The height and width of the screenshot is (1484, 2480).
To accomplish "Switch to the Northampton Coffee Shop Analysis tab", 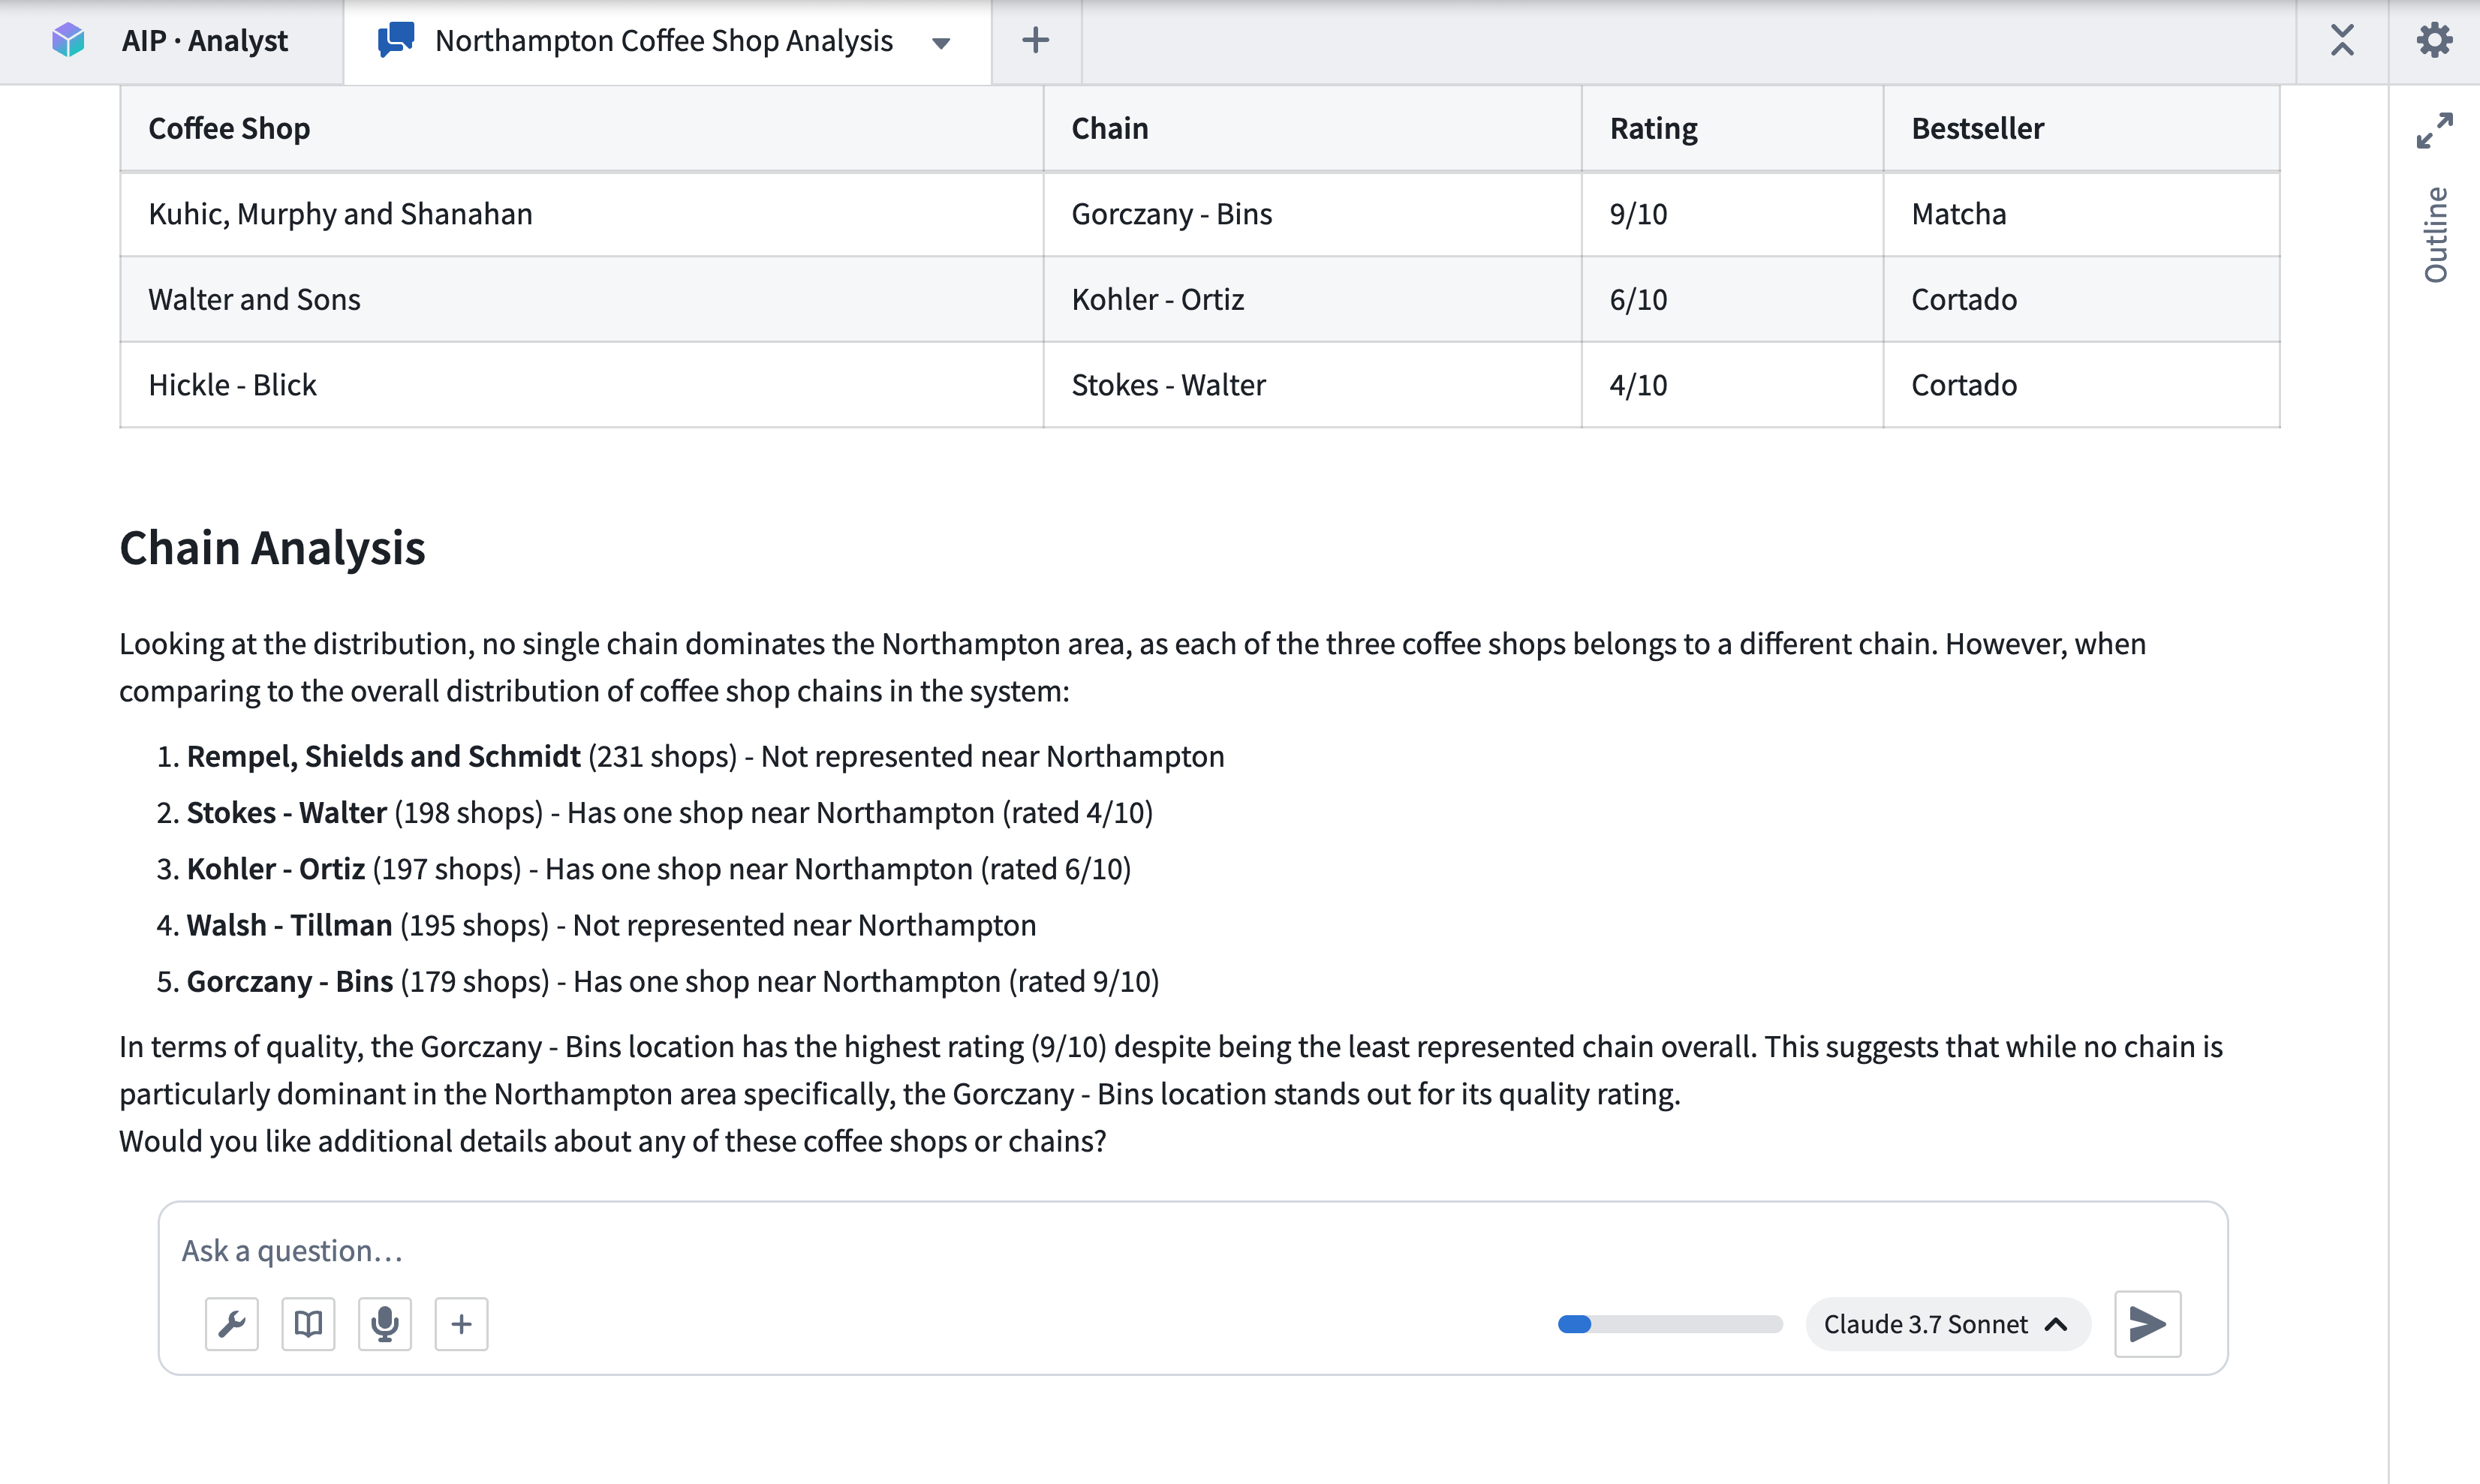I will pos(664,41).
